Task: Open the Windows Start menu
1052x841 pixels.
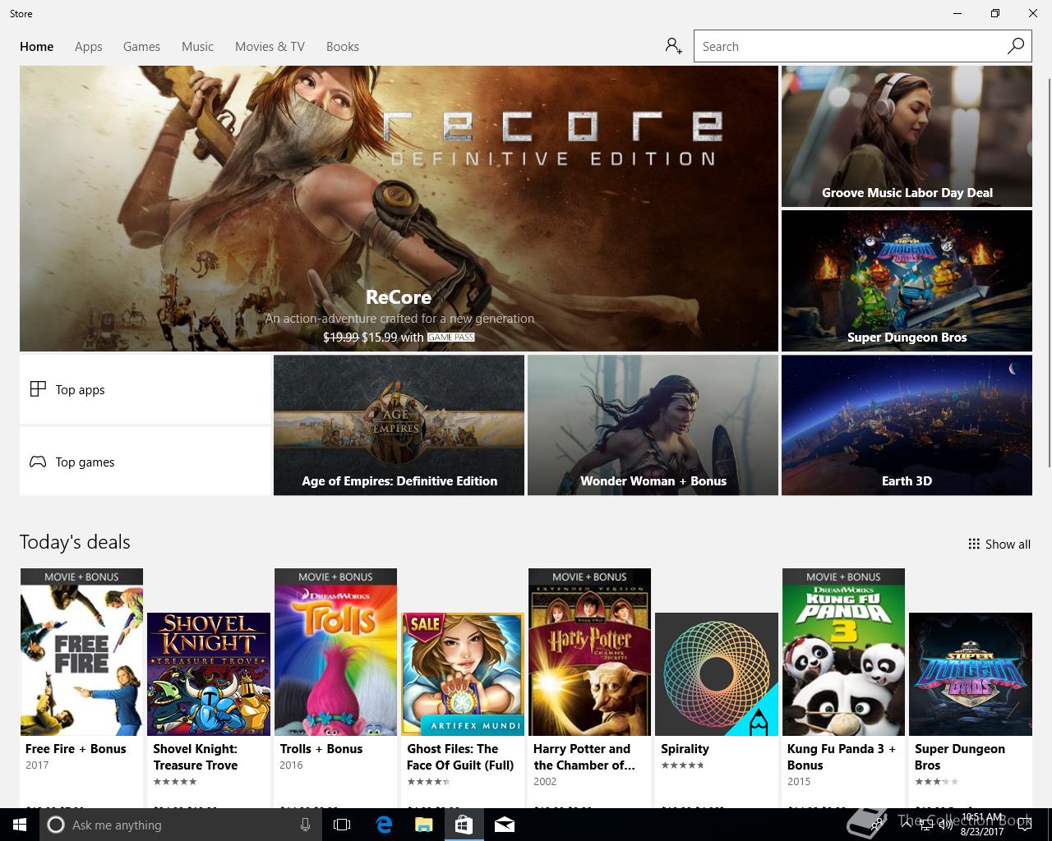Action: [x=19, y=825]
